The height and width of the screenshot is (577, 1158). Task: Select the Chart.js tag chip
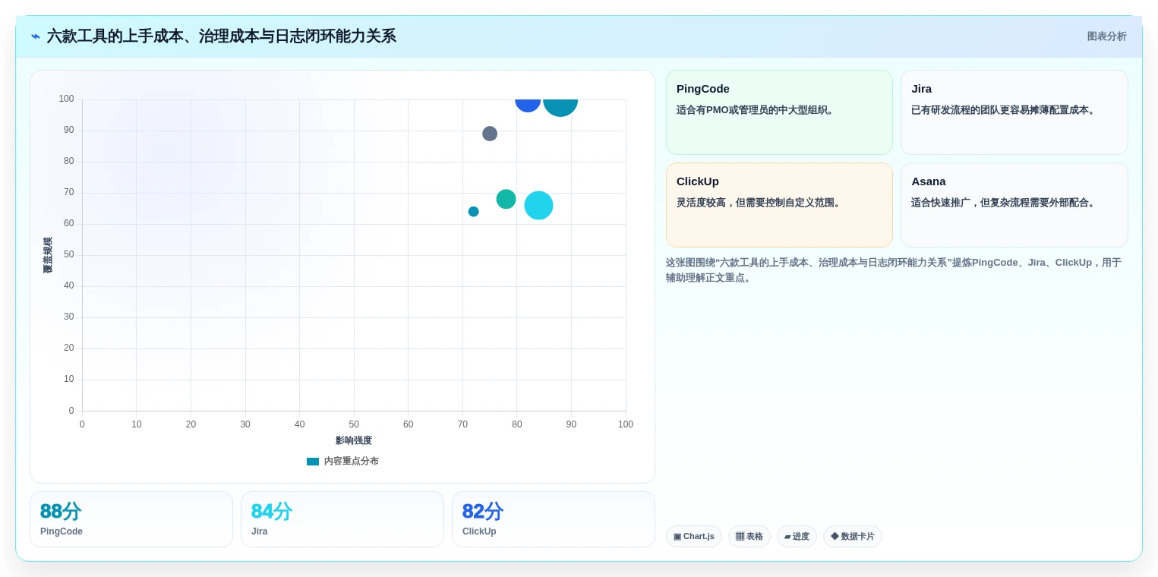[694, 536]
